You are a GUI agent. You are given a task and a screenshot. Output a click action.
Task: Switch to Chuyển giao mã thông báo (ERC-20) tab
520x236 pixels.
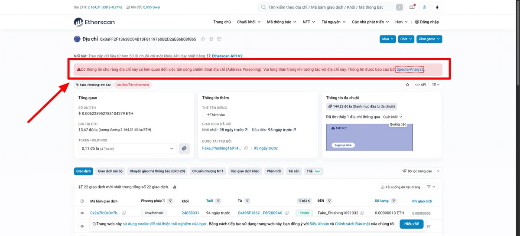tap(157, 171)
